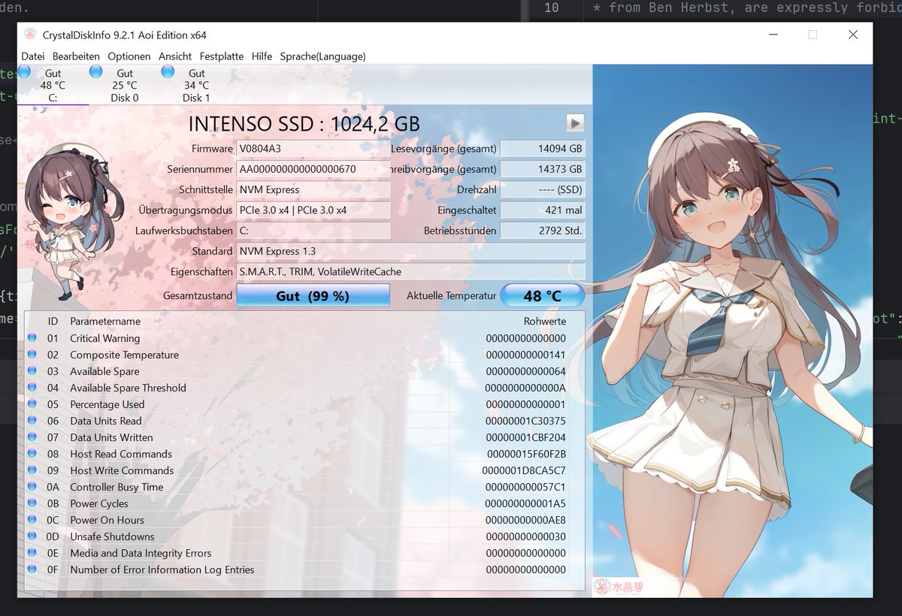Screen dimensions: 902x616
Task: Select the Number of Error Information Log Entries row
Action: (297, 569)
